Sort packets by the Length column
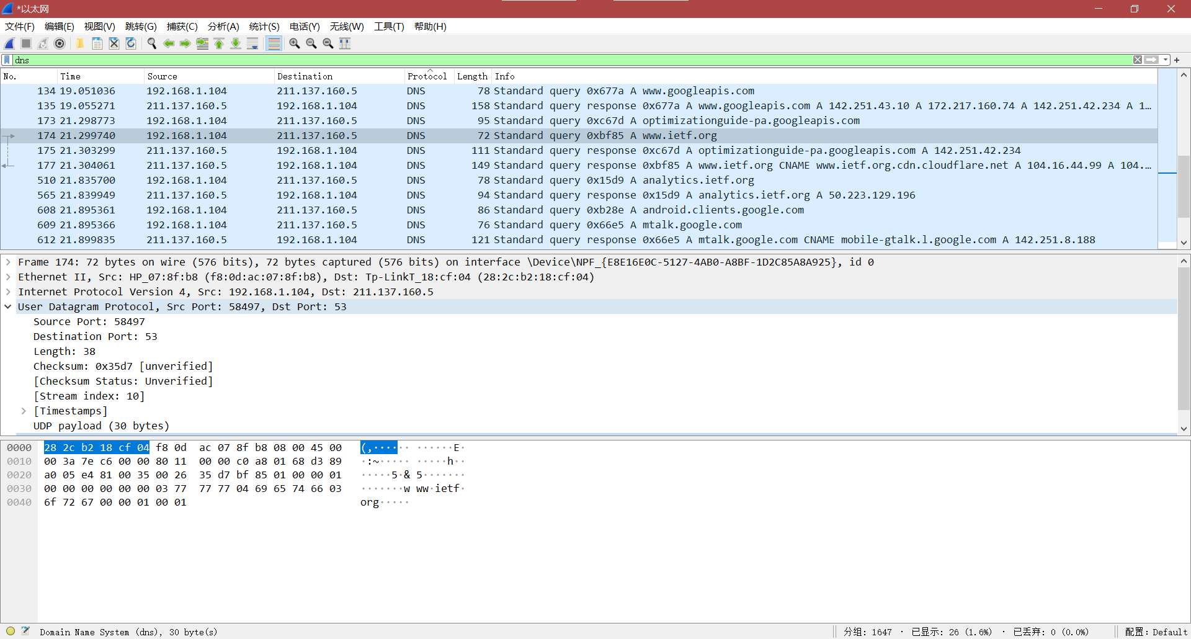 point(473,76)
